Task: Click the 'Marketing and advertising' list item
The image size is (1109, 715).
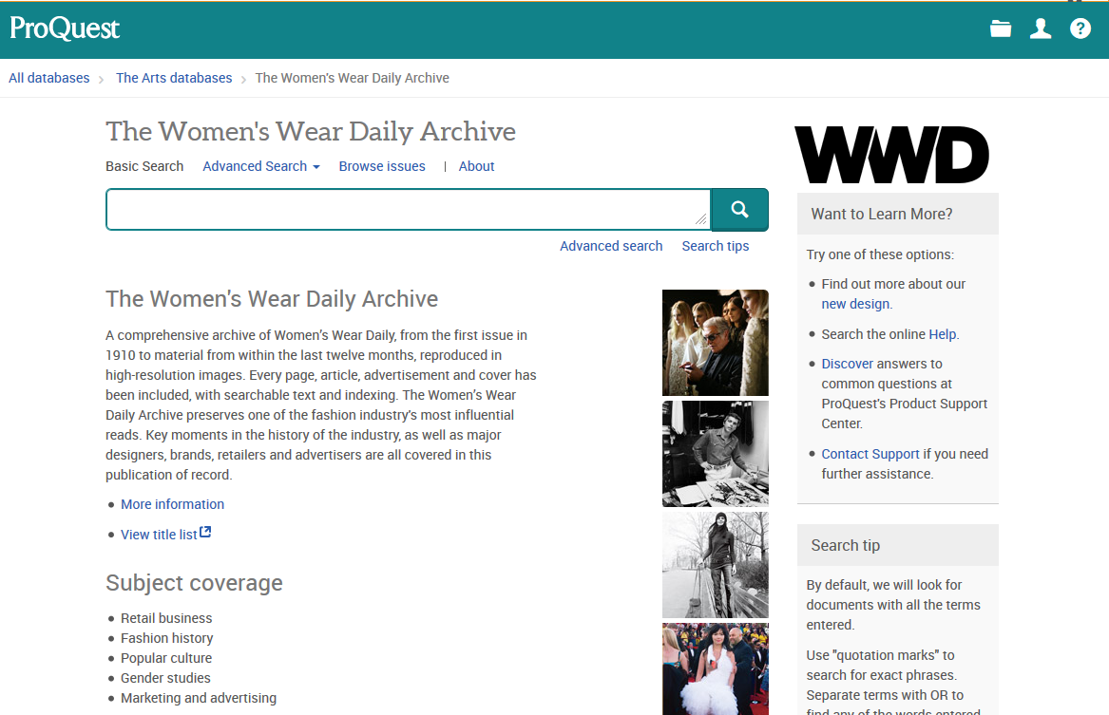Action: click(199, 697)
